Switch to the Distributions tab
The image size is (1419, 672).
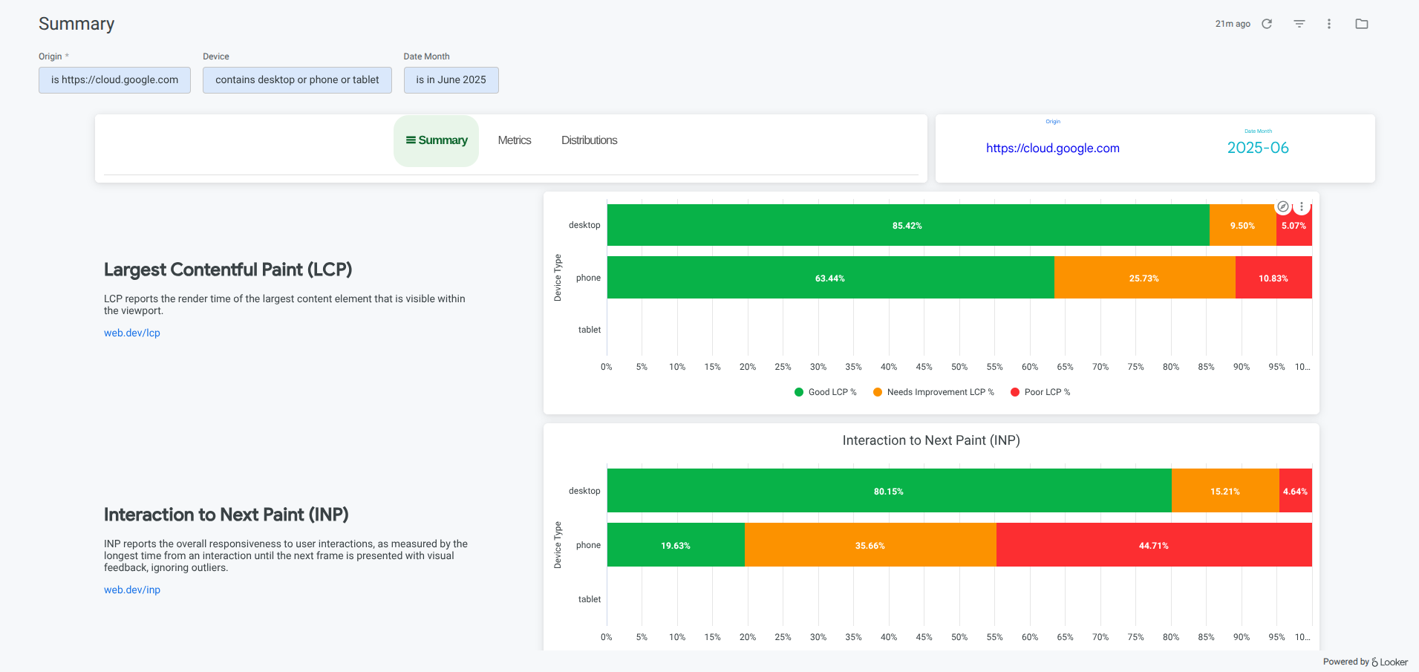tap(589, 140)
